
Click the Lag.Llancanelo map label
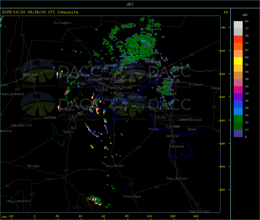[x=18, y=201]
